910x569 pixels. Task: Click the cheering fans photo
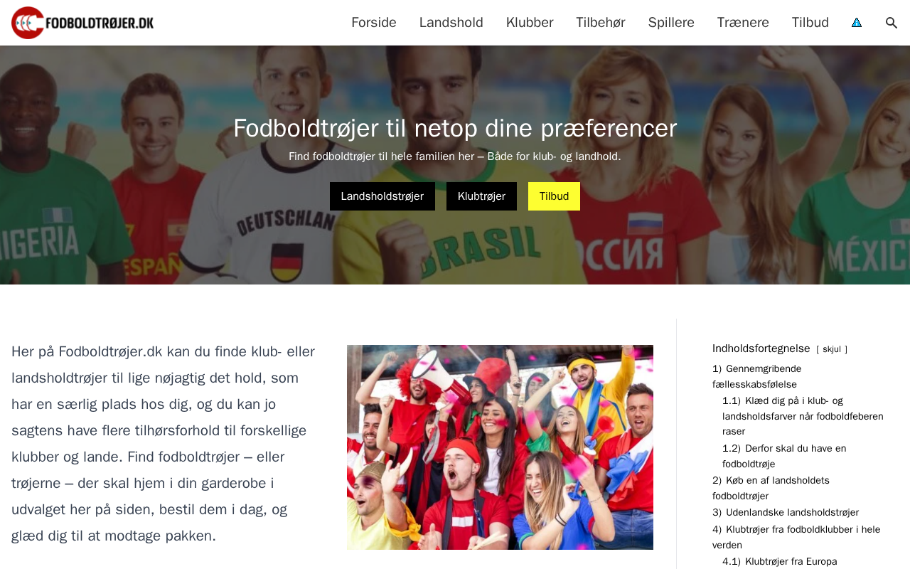tap(500, 447)
